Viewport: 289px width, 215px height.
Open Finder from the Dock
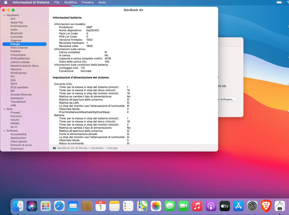(x=18, y=206)
